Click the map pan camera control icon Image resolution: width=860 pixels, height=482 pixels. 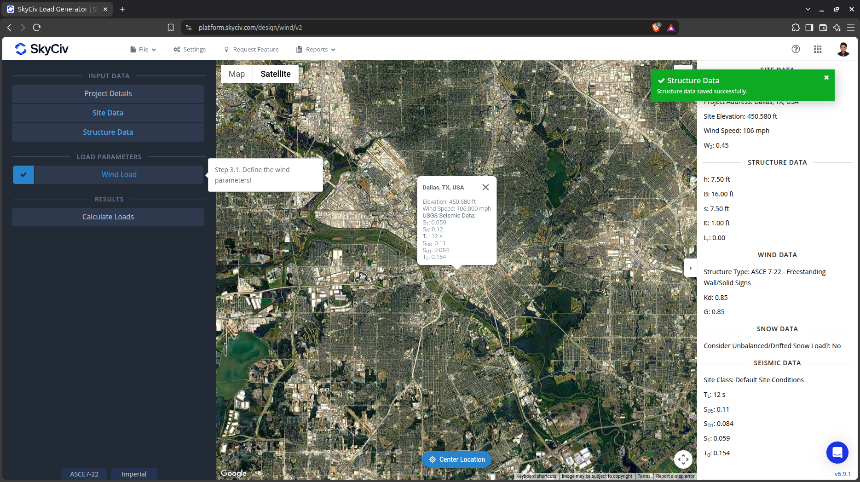[x=683, y=459]
